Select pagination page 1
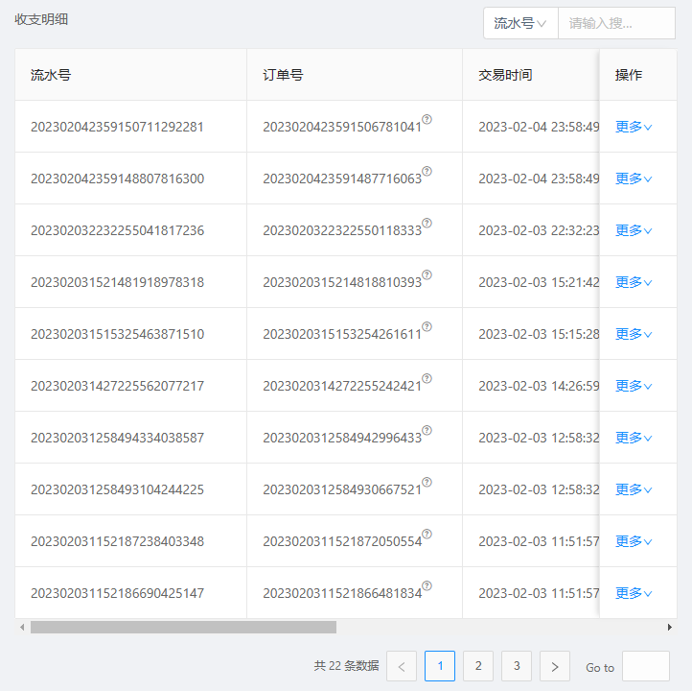The width and height of the screenshot is (692, 691). (440, 666)
